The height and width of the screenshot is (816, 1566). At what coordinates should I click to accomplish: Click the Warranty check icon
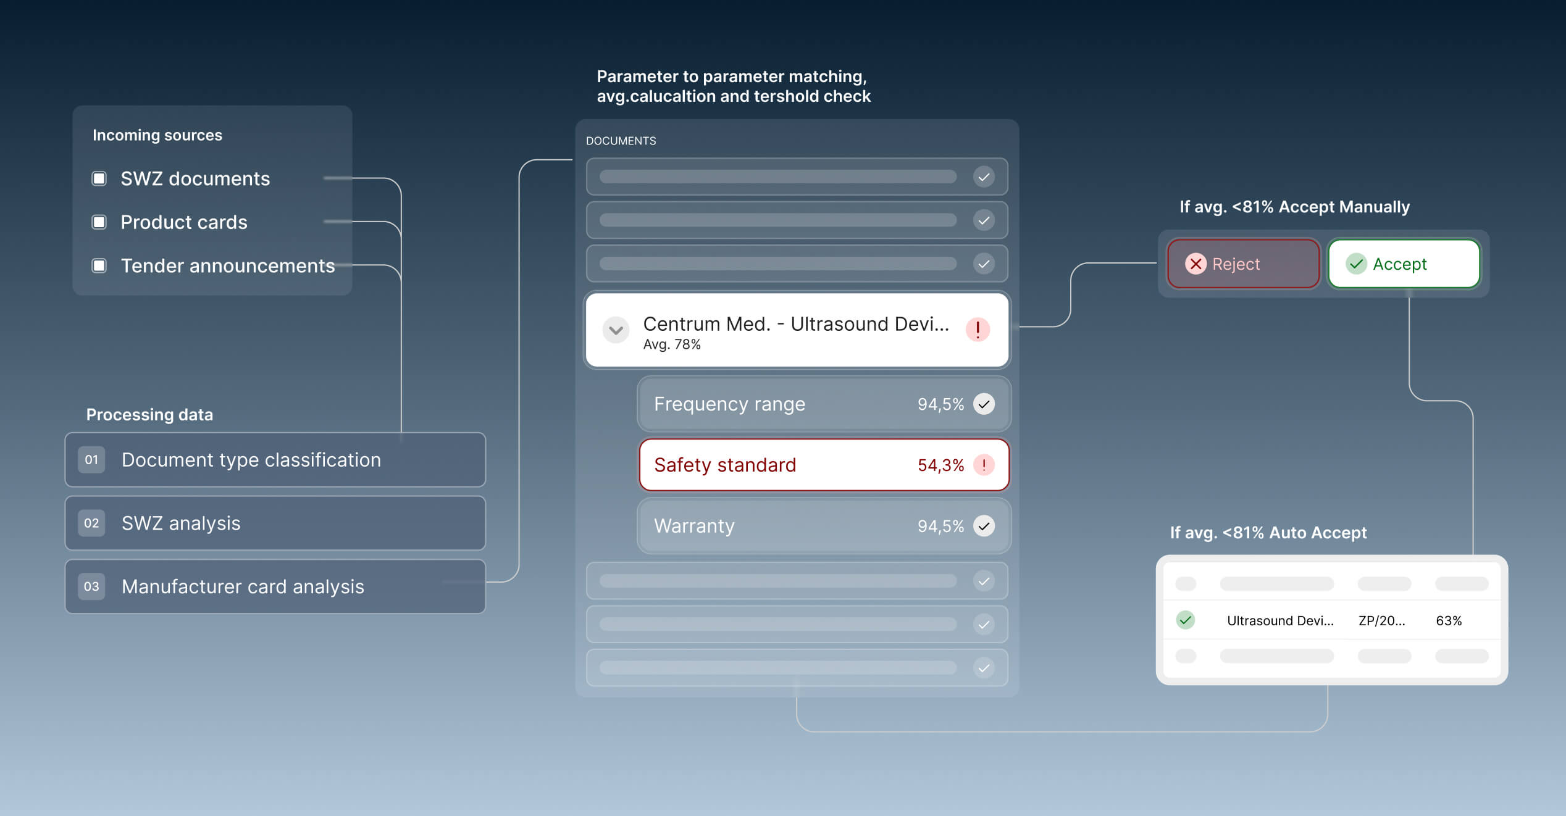(x=984, y=526)
